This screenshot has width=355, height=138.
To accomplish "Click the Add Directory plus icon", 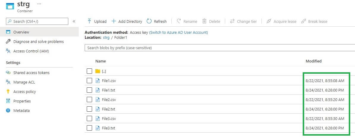I will tap(113, 21).
